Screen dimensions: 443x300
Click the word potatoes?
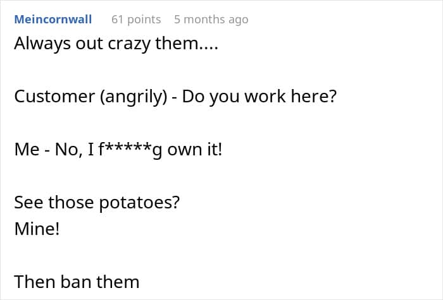[x=140, y=203]
